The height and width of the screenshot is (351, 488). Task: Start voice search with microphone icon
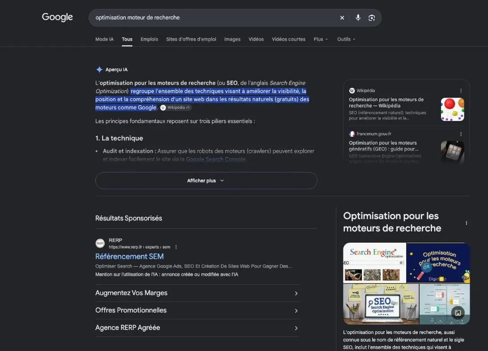[x=358, y=18]
